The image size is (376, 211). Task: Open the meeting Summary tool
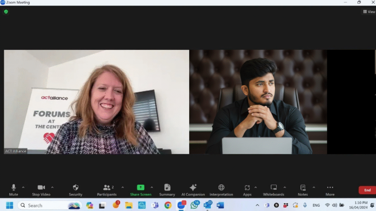[167, 189]
